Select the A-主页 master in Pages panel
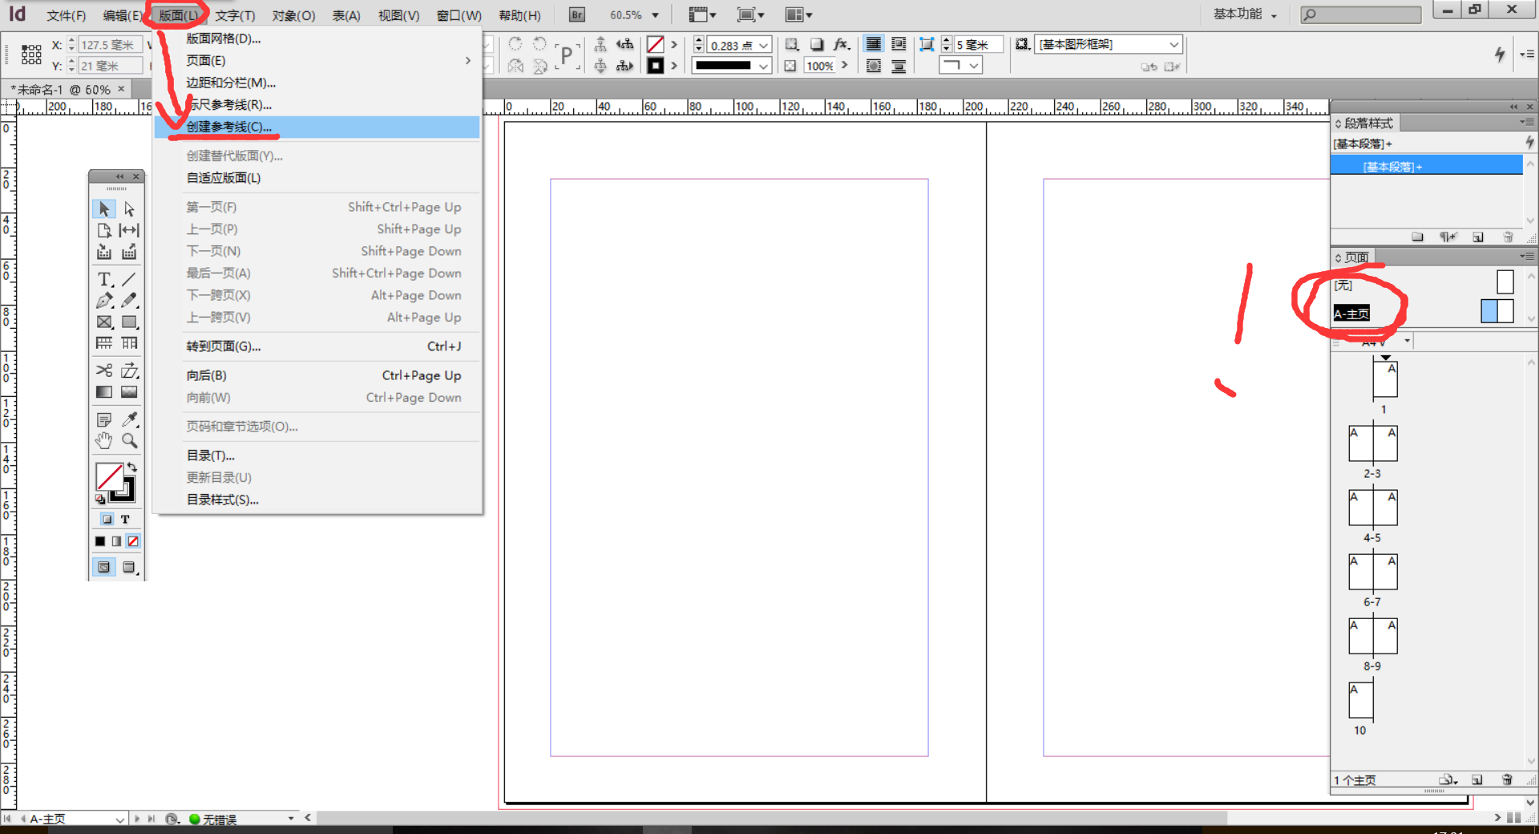This screenshot has height=834, width=1539. pos(1351,314)
